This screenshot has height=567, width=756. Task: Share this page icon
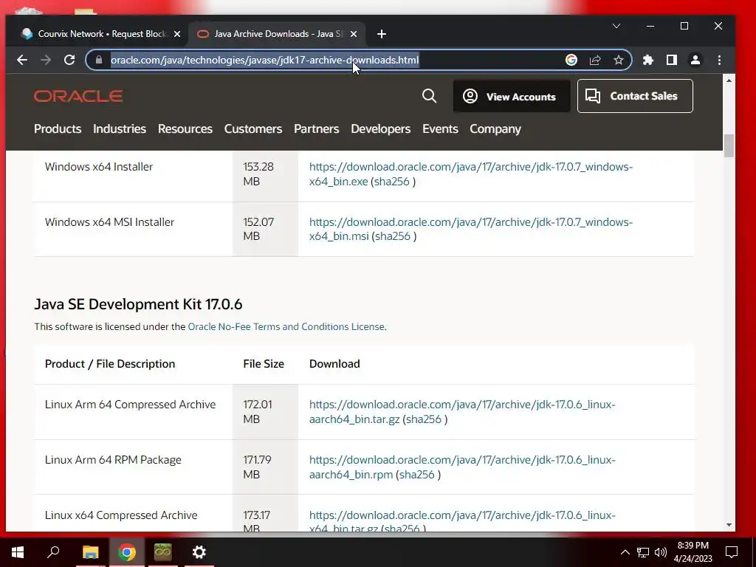click(x=595, y=60)
